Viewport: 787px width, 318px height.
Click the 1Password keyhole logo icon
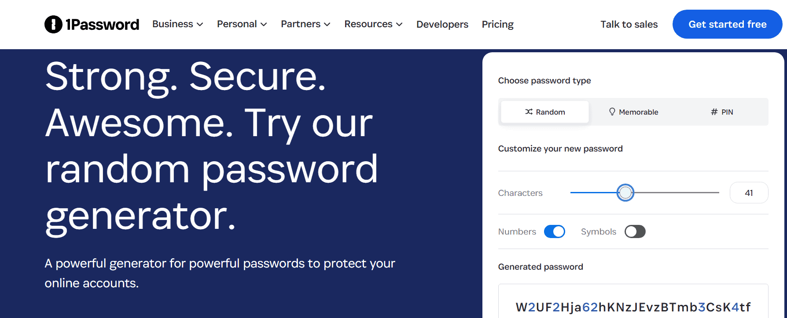(x=53, y=25)
